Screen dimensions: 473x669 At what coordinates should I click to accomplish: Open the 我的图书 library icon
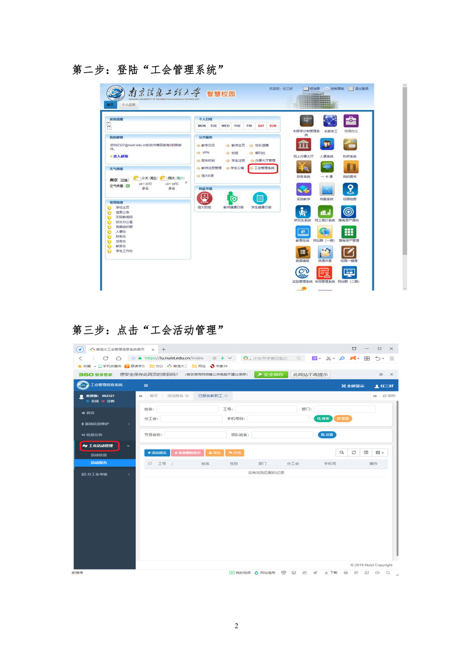point(350,167)
